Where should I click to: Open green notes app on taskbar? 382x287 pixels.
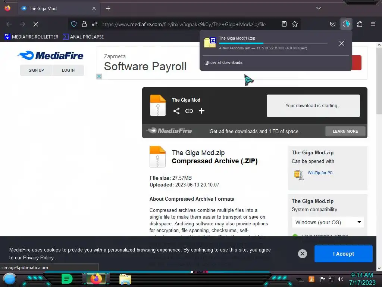[67, 279]
